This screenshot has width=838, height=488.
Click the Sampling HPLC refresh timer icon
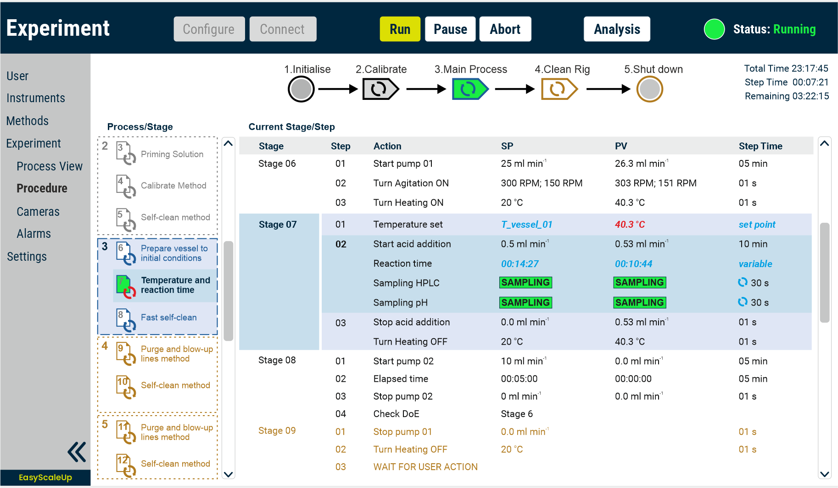coord(743,282)
